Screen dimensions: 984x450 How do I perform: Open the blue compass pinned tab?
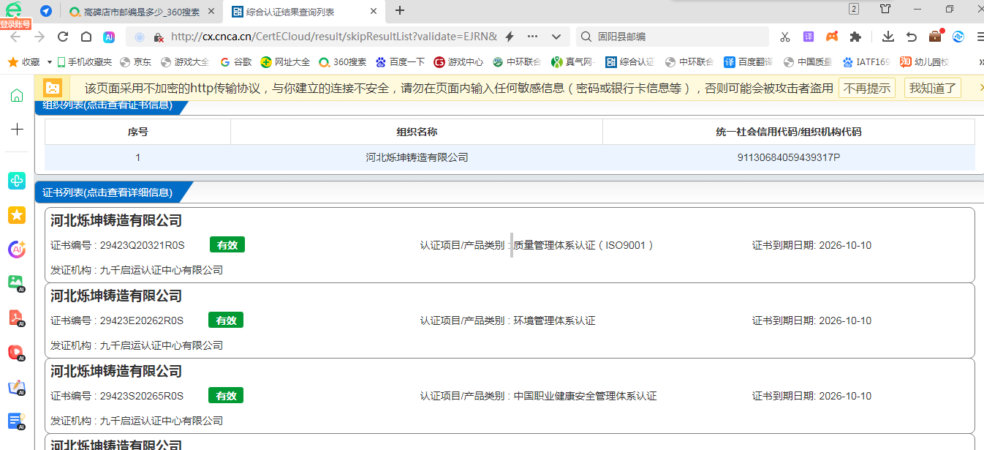(46, 11)
